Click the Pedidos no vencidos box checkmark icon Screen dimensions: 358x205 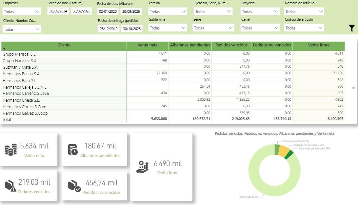point(74,185)
